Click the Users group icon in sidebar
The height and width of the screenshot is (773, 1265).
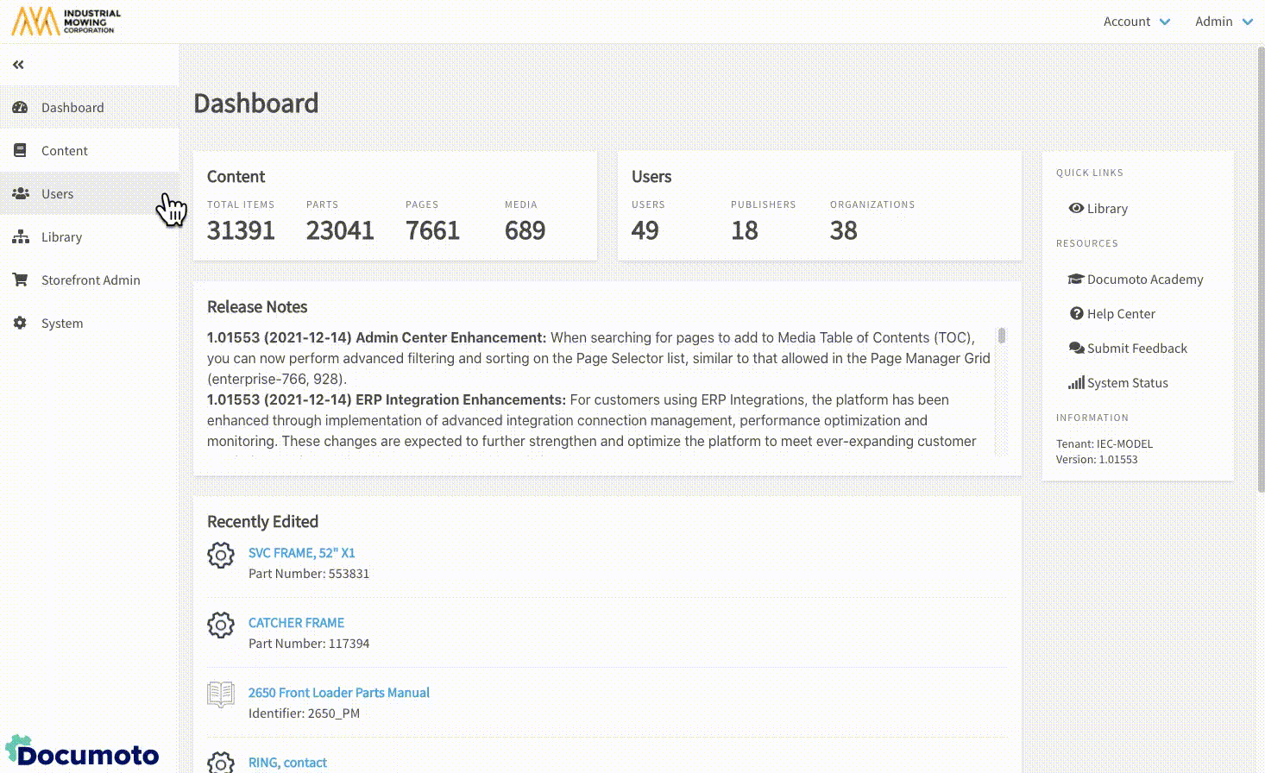click(20, 194)
